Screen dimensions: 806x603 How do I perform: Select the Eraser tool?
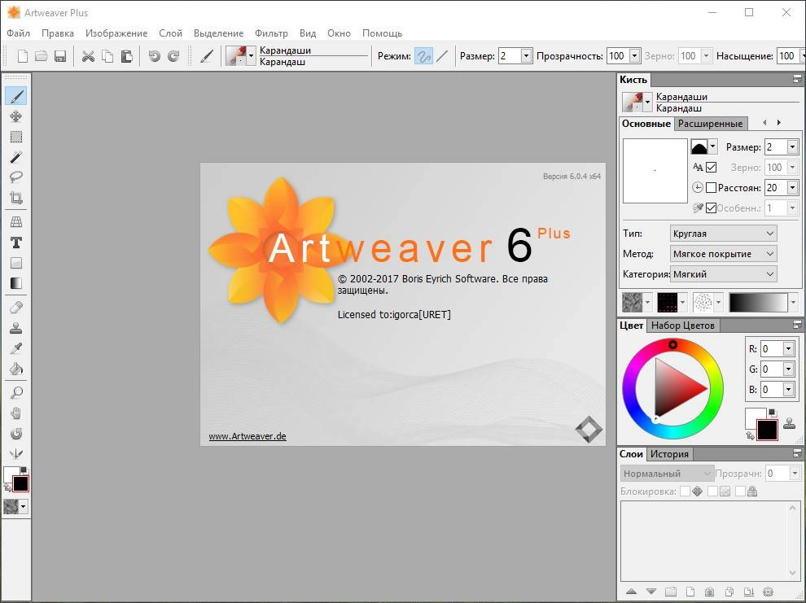pos(16,308)
